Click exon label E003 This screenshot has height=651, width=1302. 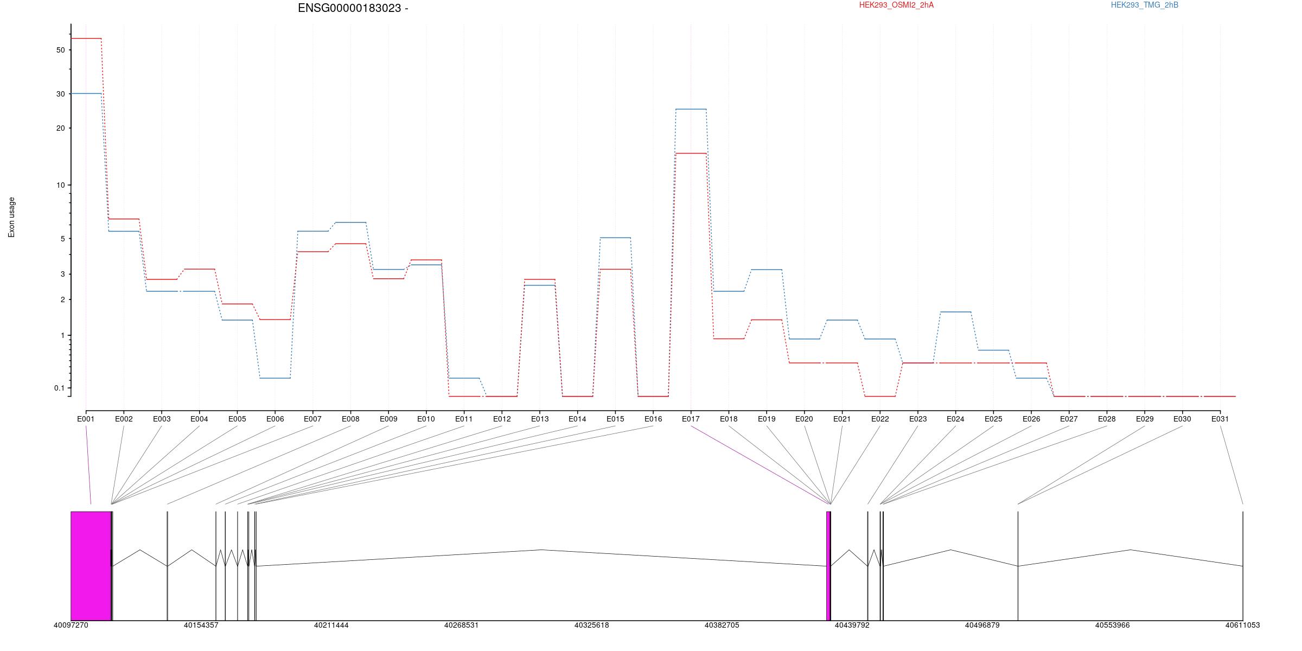point(162,419)
